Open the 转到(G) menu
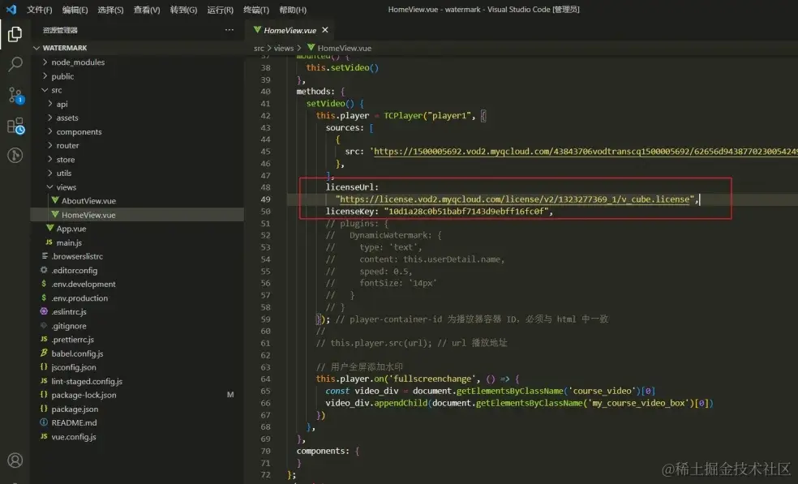Screen dimensions: 798x484 pyautogui.click(x=183, y=10)
